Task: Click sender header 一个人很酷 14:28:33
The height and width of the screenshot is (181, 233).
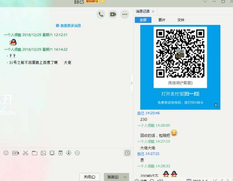Action: point(153,166)
